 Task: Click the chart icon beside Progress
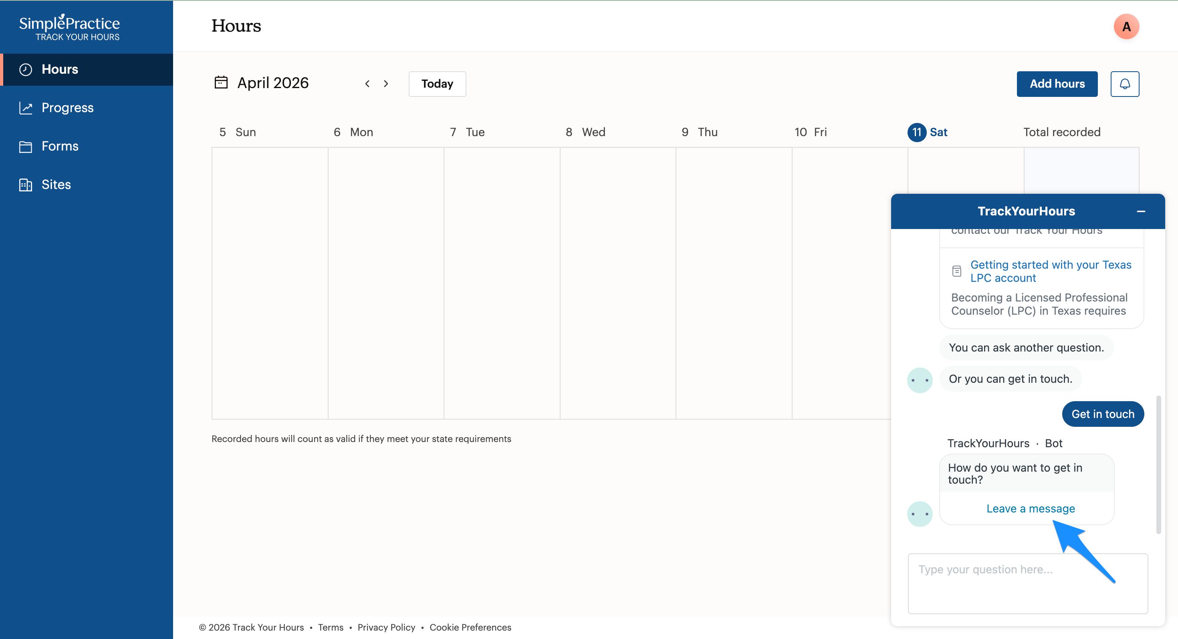26,108
